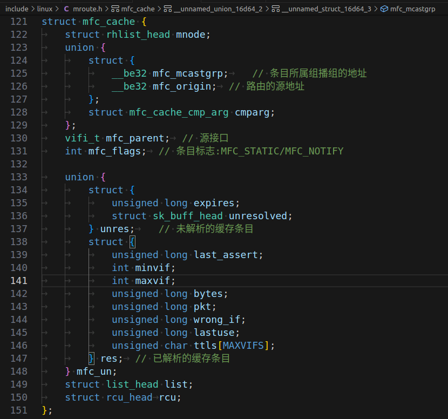Click 'mfc_un' identifier on line 148

tap(94, 371)
